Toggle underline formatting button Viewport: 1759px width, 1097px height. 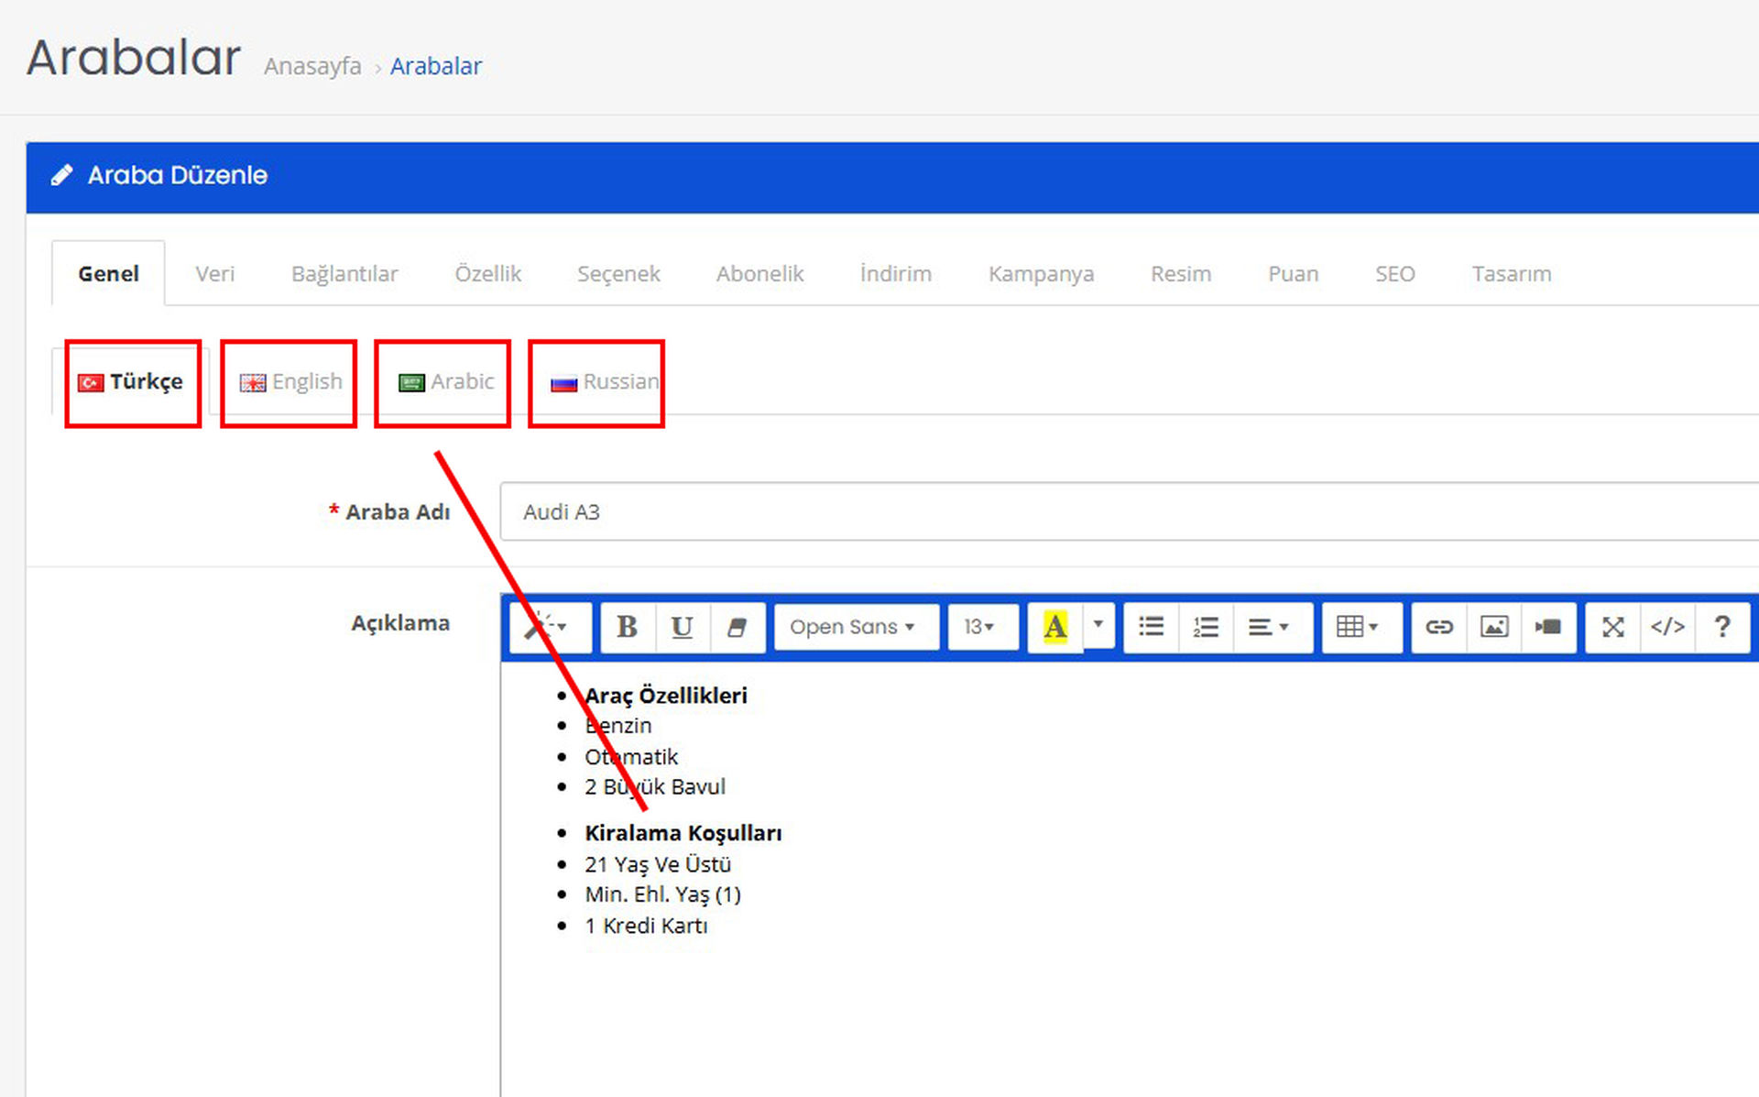pyautogui.click(x=682, y=627)
